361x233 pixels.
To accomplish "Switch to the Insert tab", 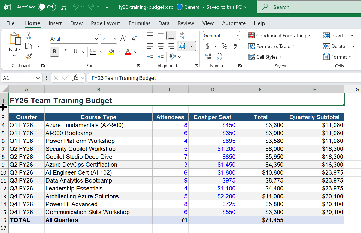I will click(55, 23).
